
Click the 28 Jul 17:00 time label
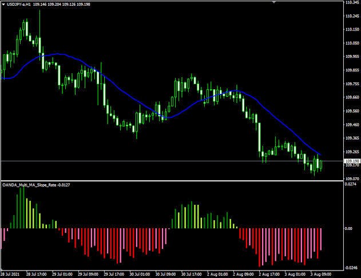tap(36, 275)
